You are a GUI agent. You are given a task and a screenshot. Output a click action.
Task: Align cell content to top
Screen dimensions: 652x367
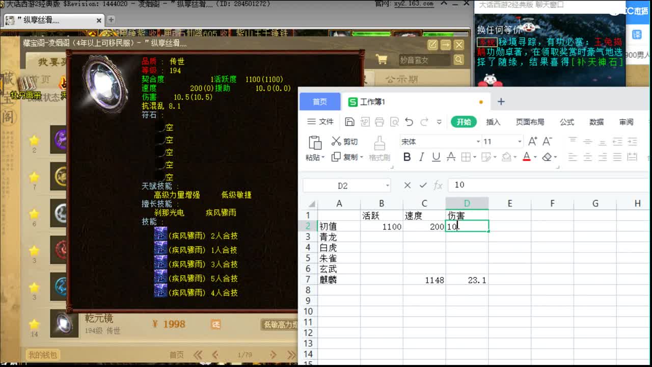click(573, 141)
